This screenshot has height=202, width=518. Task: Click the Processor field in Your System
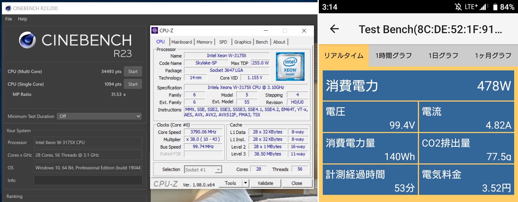[x=88, y=142]
